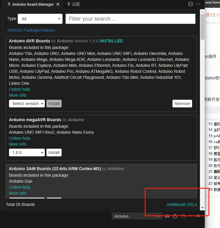Clear the output panel with list-x icon
Viewport: 220px width, 228px height.
(x=167, y=216)
